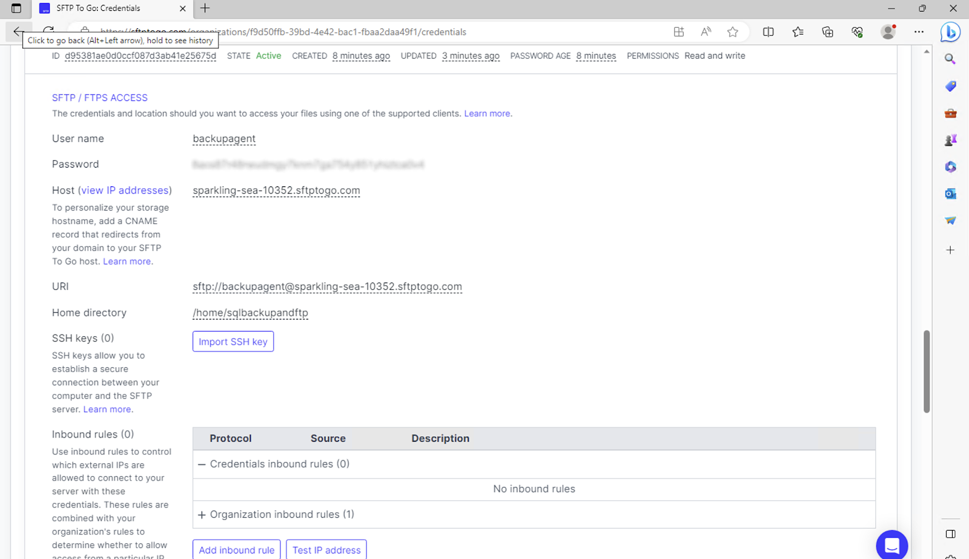Image resolution: width=969 pixels, height=559 pixels.
Task: Collapse the Credentials inbound rules section
Action: (202, 465)
